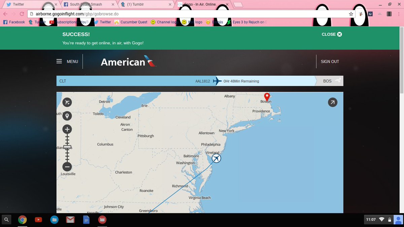This screenshot has width=404, height=227.
Task: Click the CLT origin label
Action: pyautogui.click(x=63, y=81)
